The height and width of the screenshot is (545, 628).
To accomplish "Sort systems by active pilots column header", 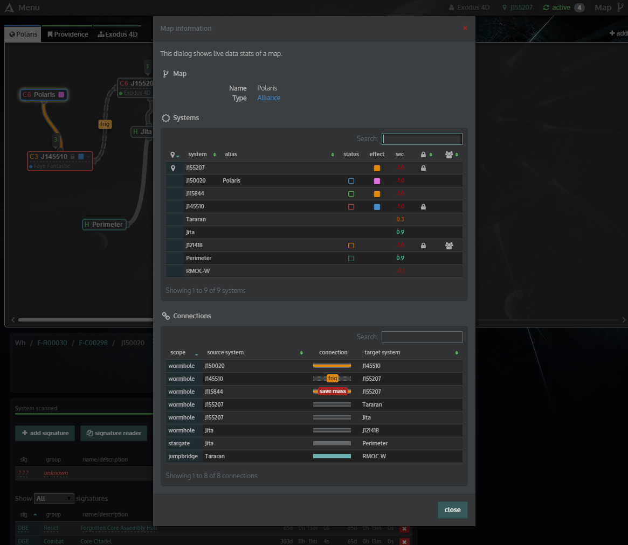I will pos(452,155).
